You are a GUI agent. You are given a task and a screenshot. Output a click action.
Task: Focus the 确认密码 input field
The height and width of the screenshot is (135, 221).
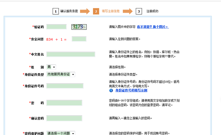tap(64, 119)
